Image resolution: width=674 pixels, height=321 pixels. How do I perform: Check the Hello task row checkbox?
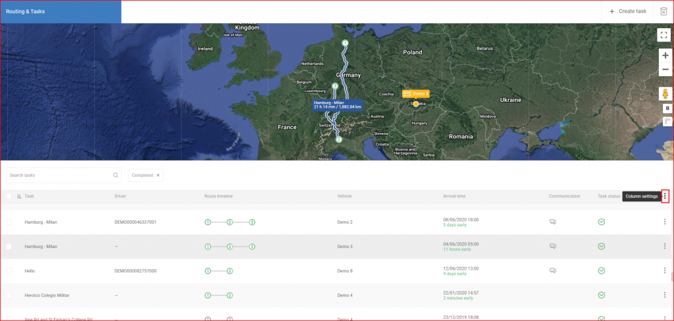9,271
